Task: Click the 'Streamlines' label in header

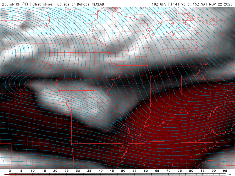Action: (43, 4)
